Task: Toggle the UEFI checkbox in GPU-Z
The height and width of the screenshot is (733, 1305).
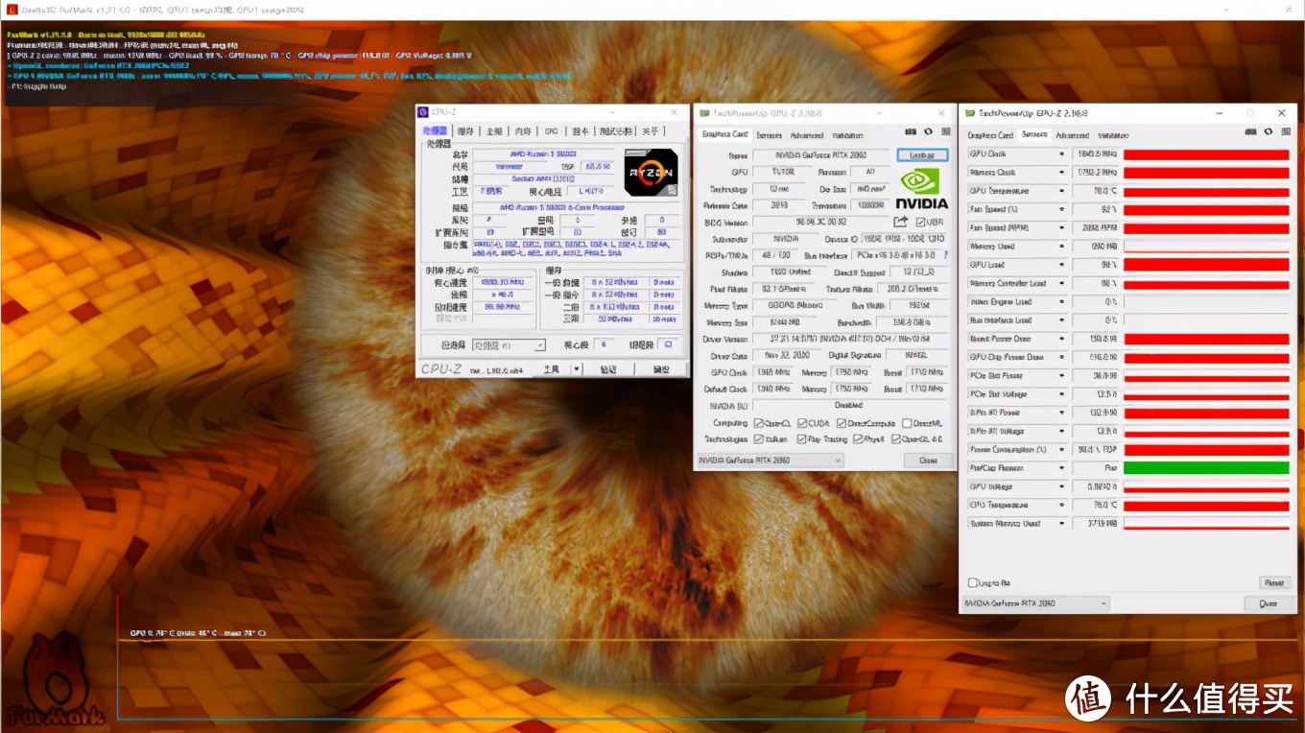Action: pos(921,223)
